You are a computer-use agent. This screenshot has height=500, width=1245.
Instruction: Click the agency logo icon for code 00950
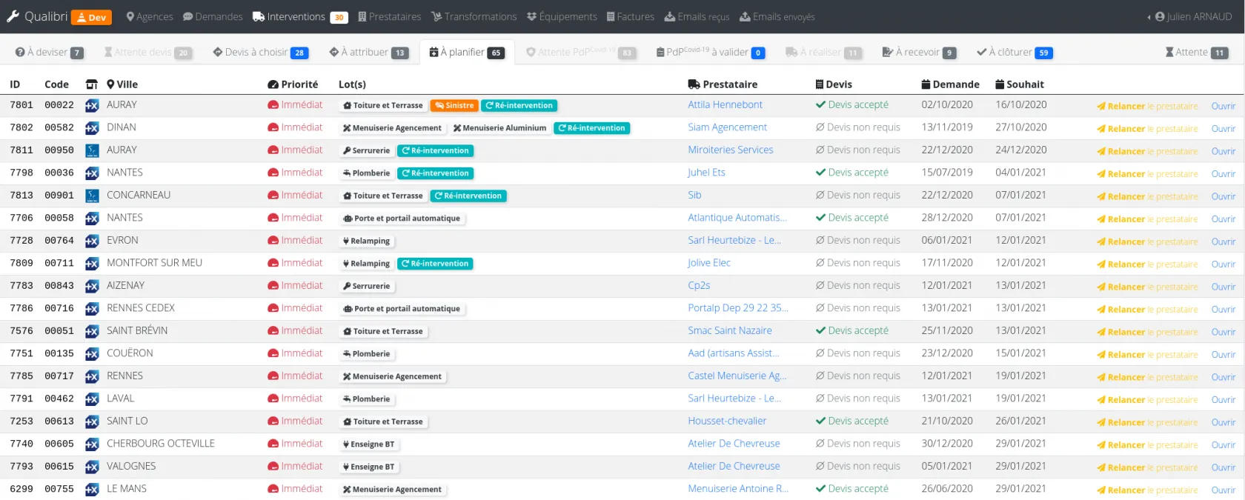(92, 151)
